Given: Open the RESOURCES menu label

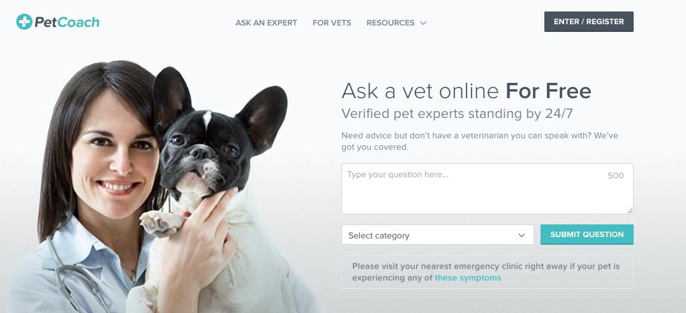Looking at the screenshot, I should click(x=391, y=23).
